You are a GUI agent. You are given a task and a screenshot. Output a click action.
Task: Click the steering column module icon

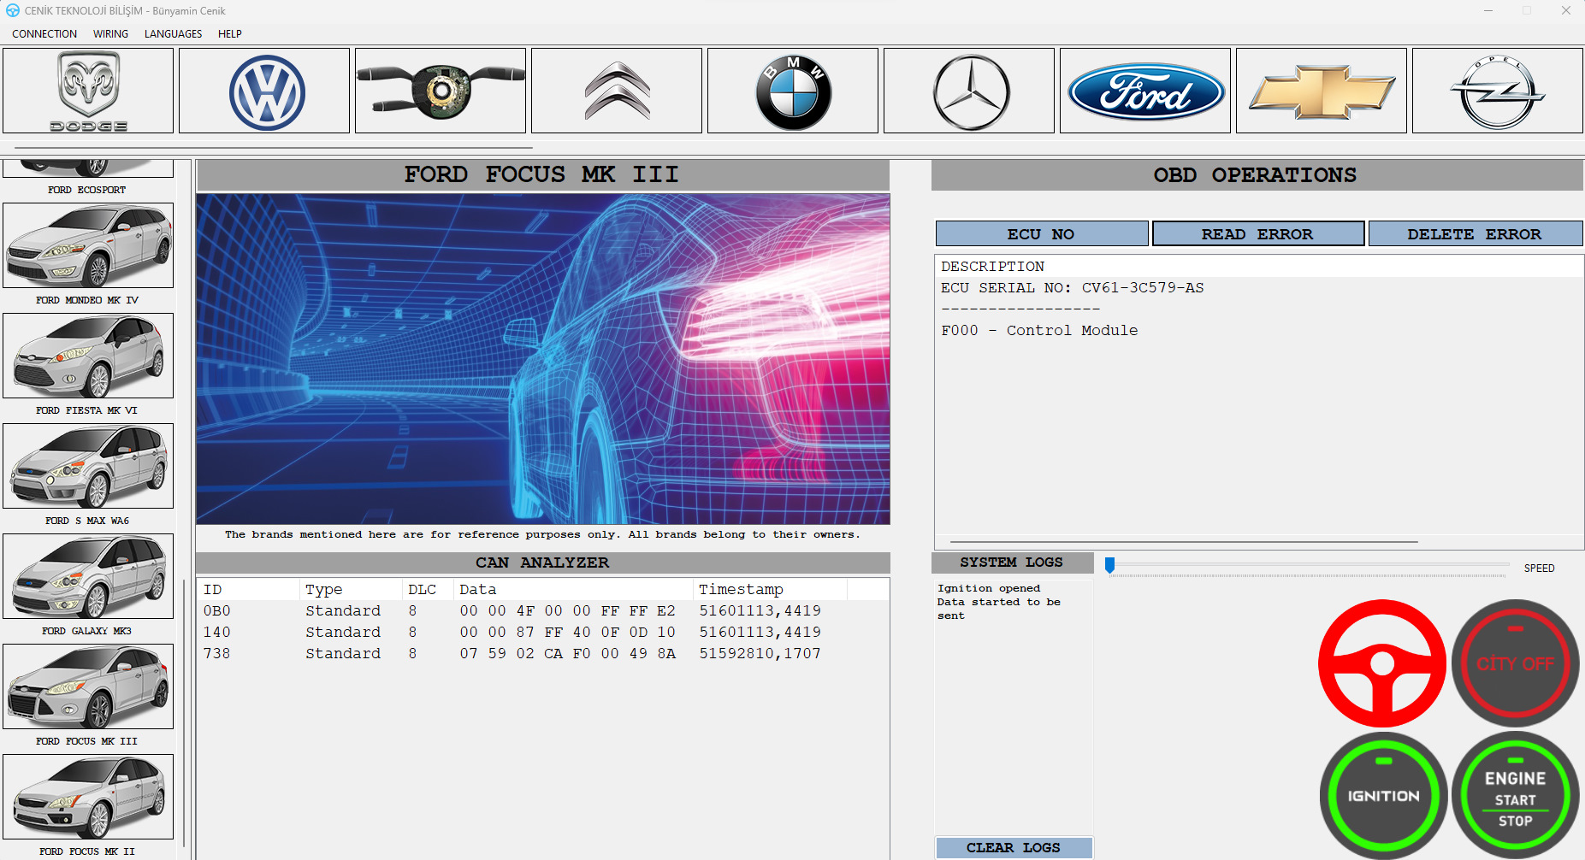tap(440, 90)
